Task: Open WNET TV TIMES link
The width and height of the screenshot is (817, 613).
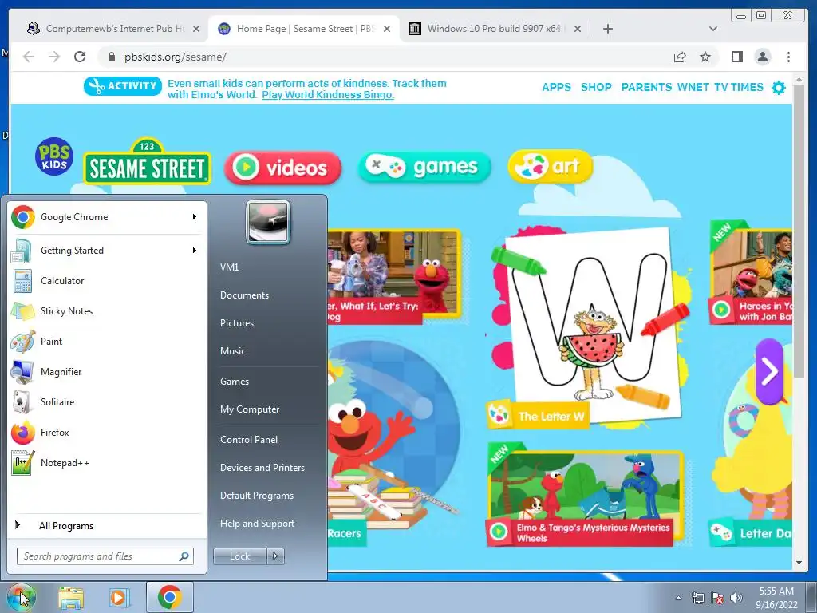Action: [720, 87]
